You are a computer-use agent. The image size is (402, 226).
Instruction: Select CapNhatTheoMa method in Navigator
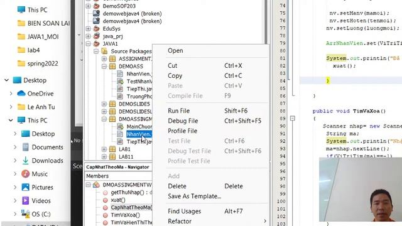click(131, 208)
